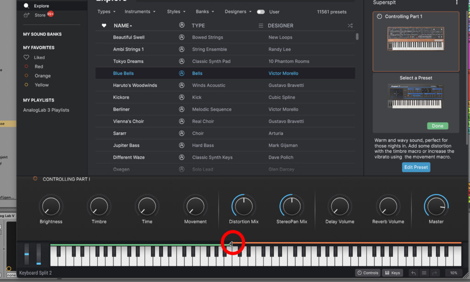Click the Time knob
The image size is (470, 282).
[x=147, y=206]
